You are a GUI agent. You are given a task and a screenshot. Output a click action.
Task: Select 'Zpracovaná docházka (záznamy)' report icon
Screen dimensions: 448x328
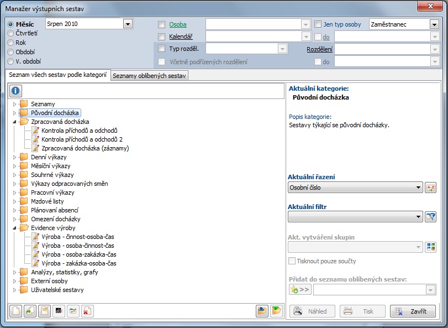(x=35, y=148)
